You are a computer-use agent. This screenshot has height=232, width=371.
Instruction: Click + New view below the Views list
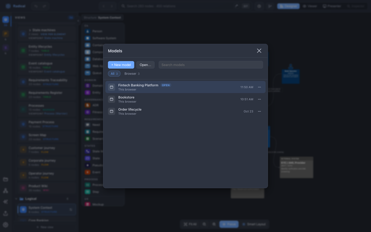point(45,227)
